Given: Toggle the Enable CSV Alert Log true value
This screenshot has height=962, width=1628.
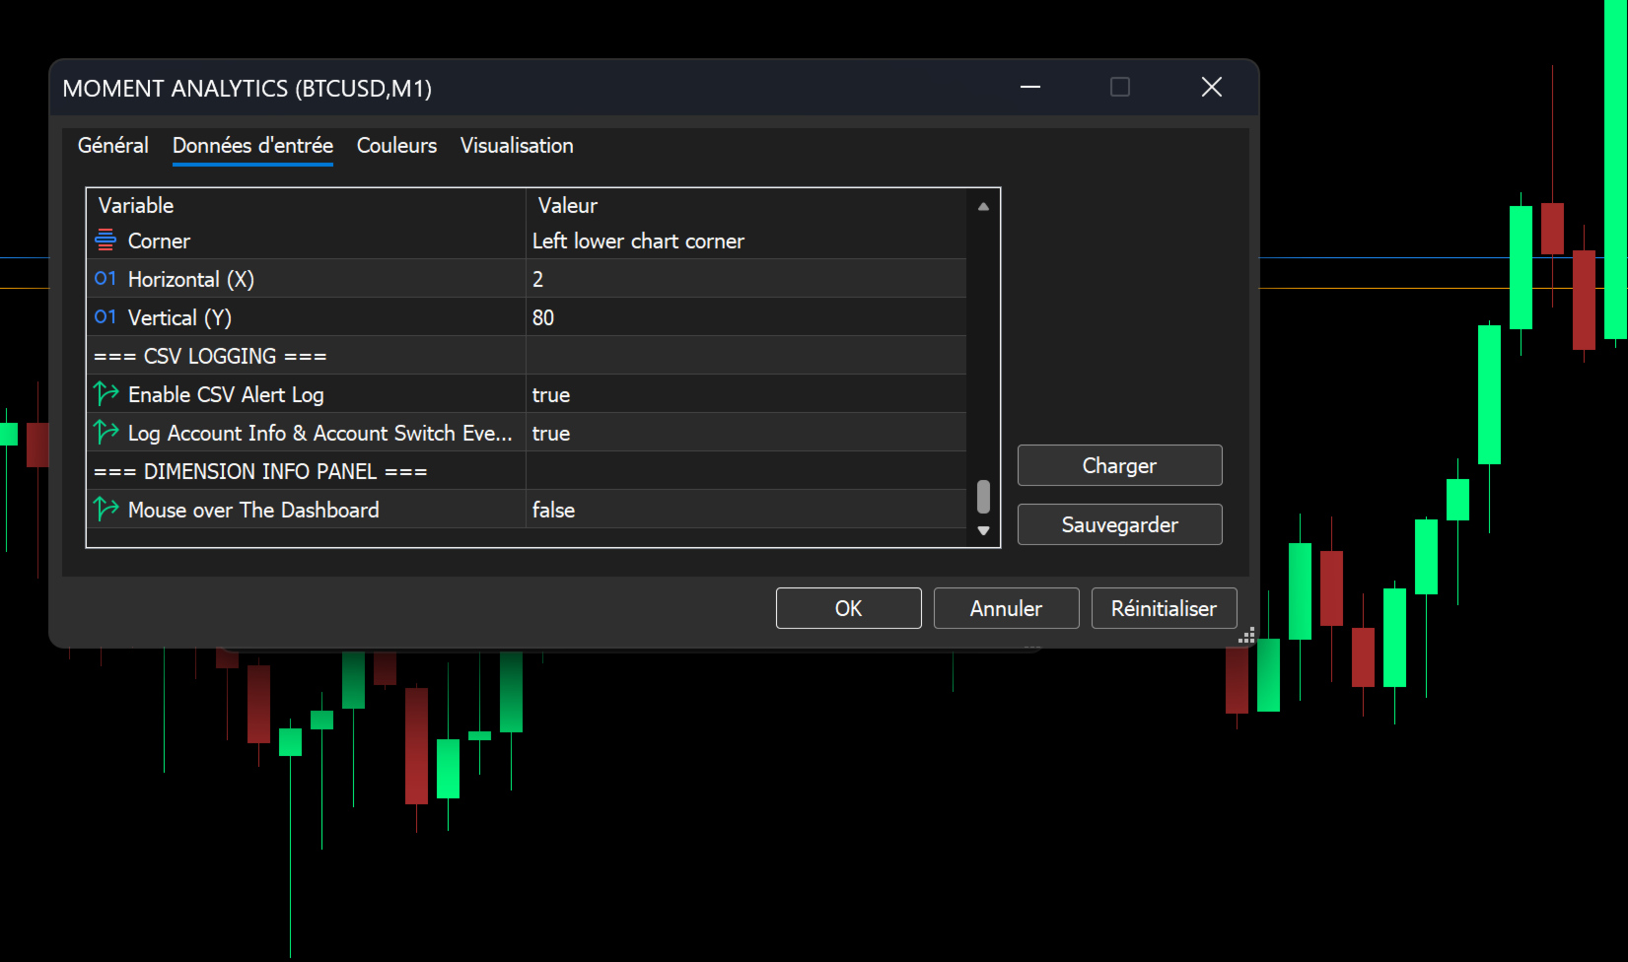Looking at the screenshot, I should [x=745, y=394].
